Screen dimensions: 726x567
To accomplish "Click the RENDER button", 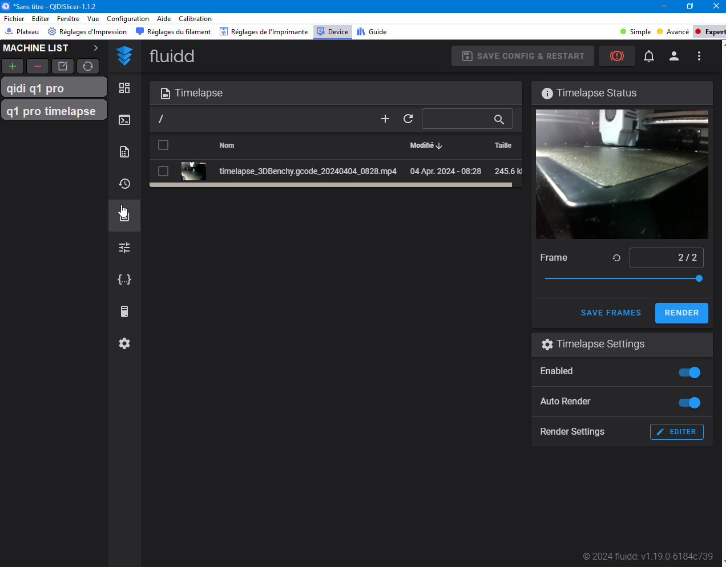I will (681, 313).
